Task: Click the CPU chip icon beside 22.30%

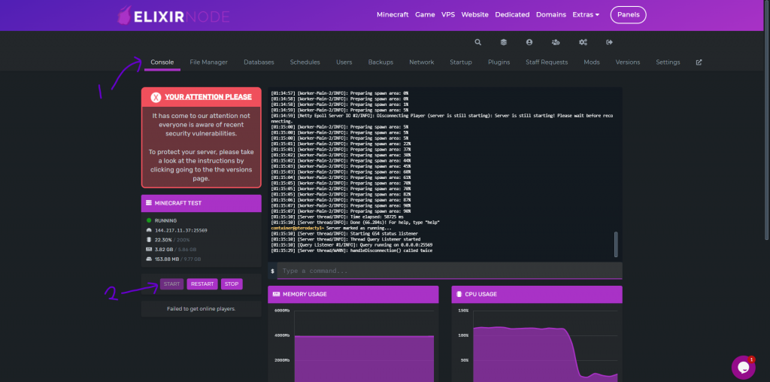Action: pyautogui.click(x=150, y=240)
